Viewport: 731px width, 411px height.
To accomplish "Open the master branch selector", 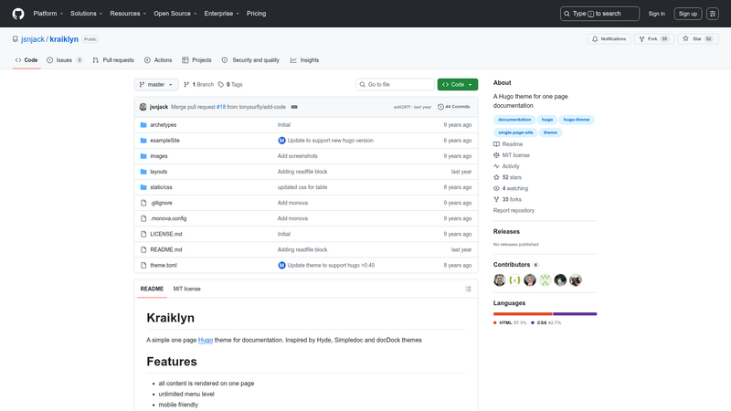I will pos(156,84).
